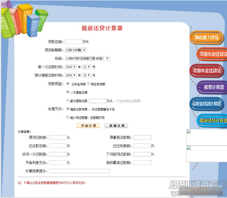Screen dimensions: 227x198
Task: Click the 该月一次还款额 result field
Action: [x=58, y=154]
